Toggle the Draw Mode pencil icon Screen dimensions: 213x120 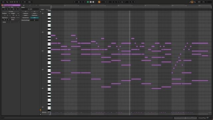190,2
